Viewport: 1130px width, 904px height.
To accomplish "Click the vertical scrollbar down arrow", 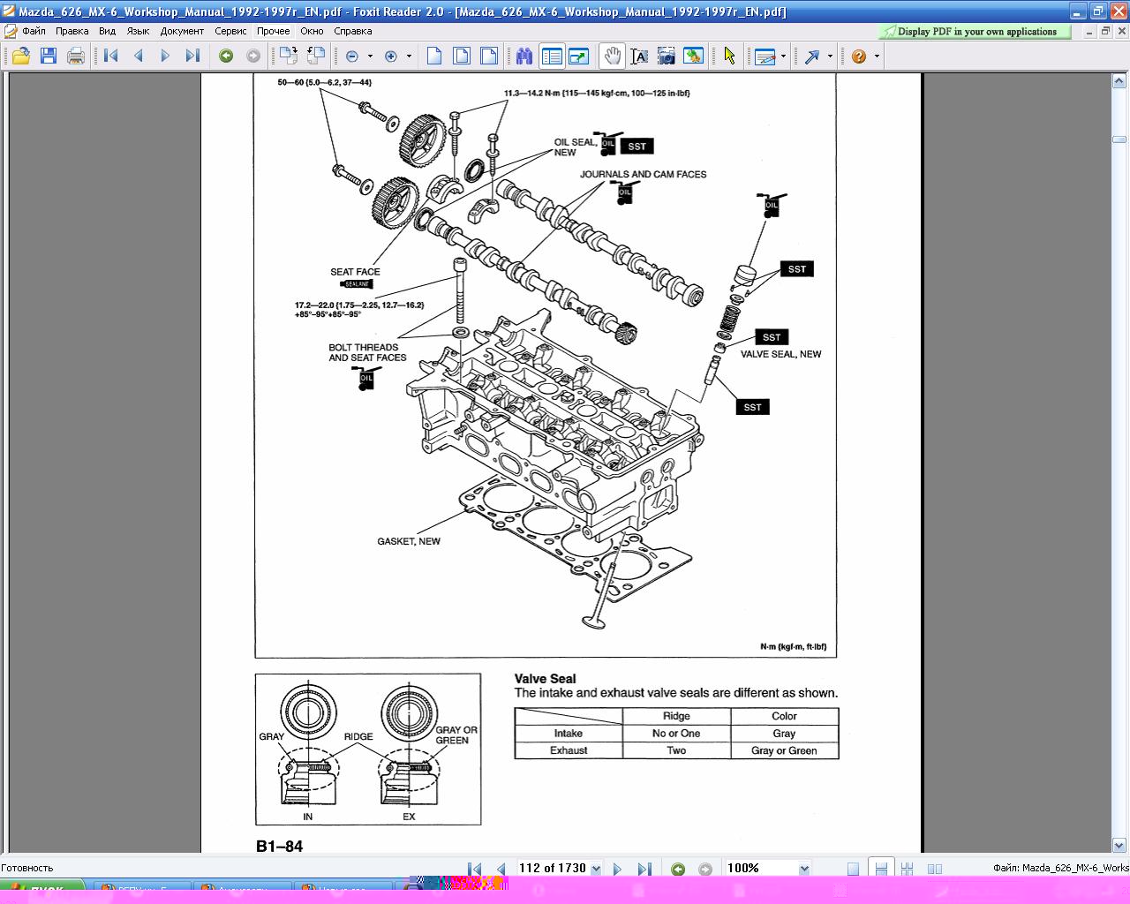I will coord(1119,845).
